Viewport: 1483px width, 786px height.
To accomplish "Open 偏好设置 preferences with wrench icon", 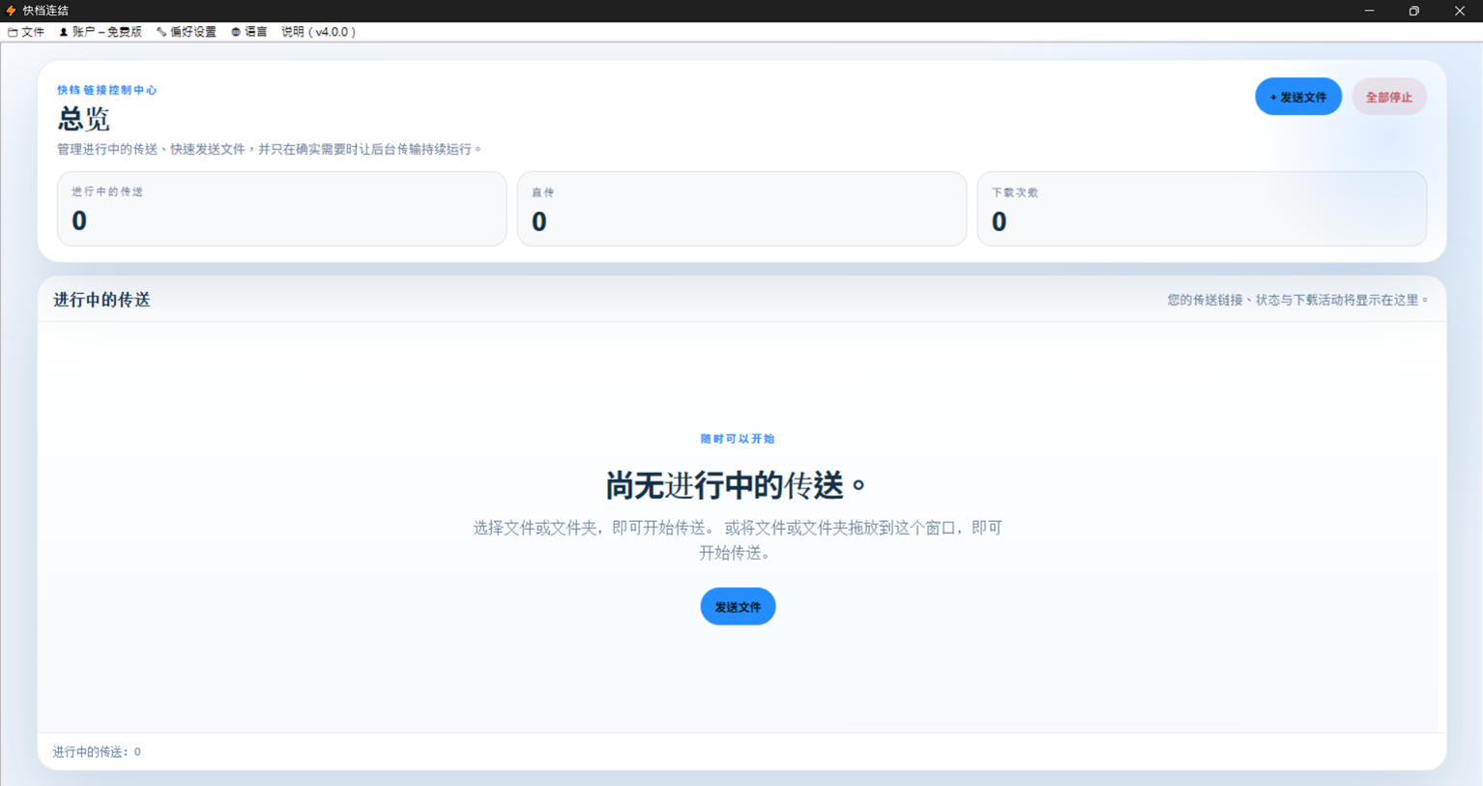I will pyautogui.click(x=187, y=32).
